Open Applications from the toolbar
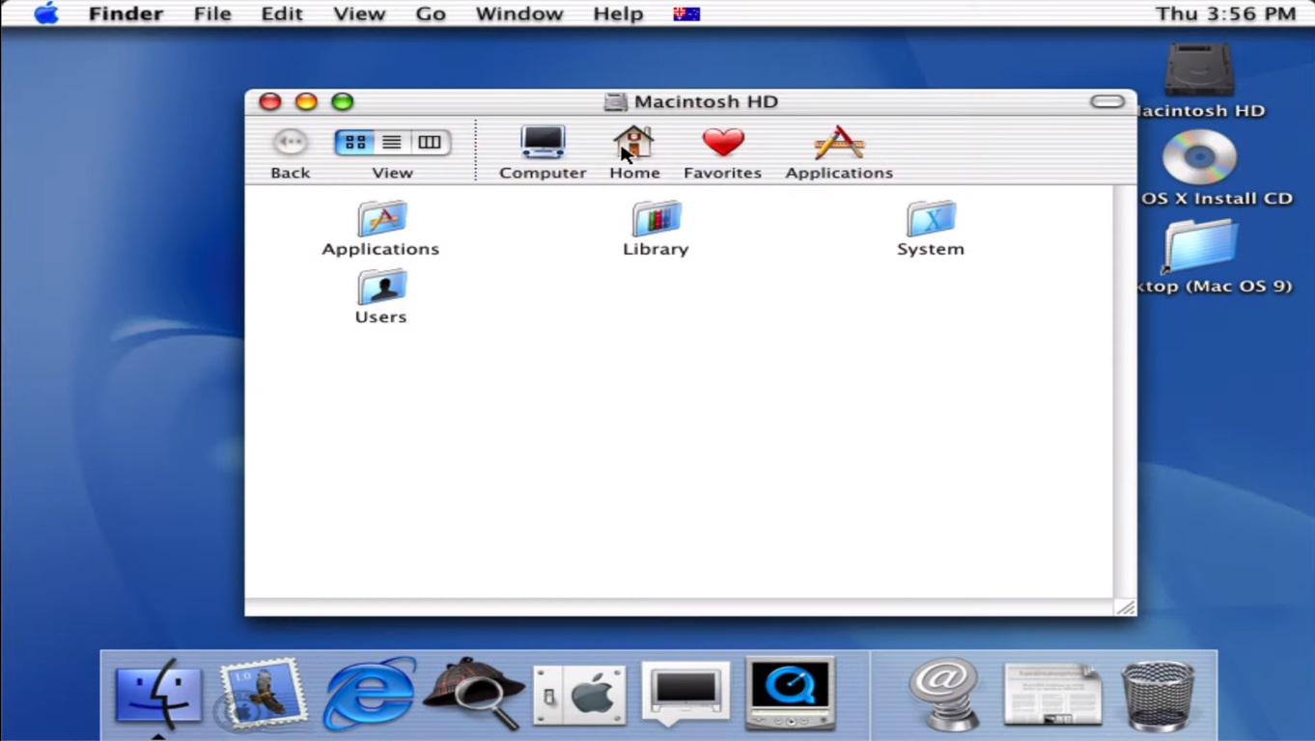 (839, 152)
